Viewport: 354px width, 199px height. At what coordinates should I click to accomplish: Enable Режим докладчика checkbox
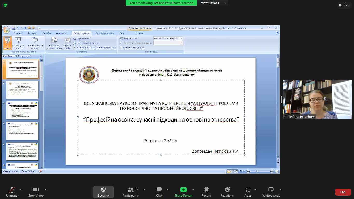pyautogui.click(x=121, y=48)
